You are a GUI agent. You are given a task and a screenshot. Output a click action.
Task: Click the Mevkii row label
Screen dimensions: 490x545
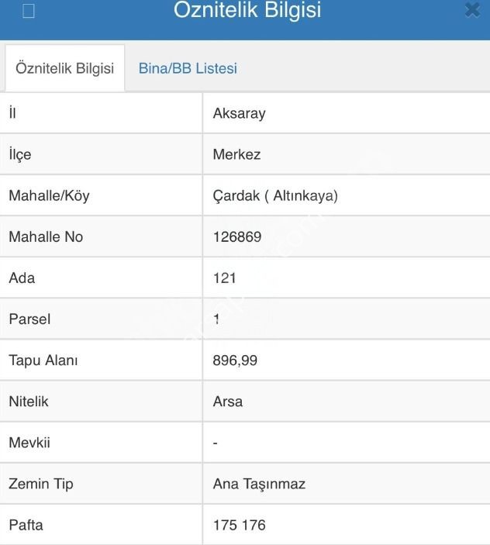(29, 443)
